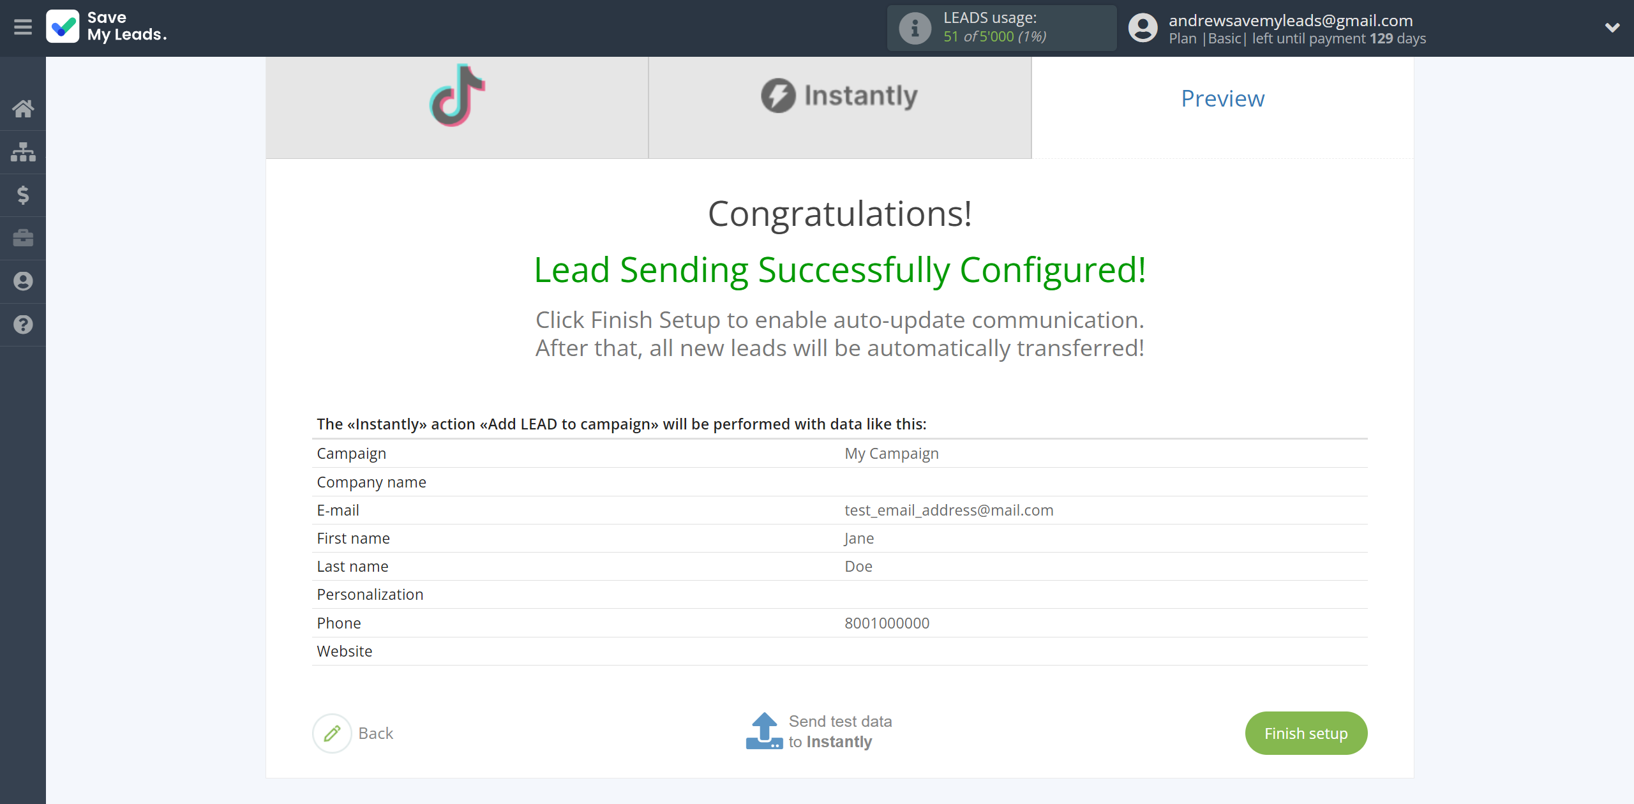
Task: Click the Back pencil icon
Action: (332, 733)
